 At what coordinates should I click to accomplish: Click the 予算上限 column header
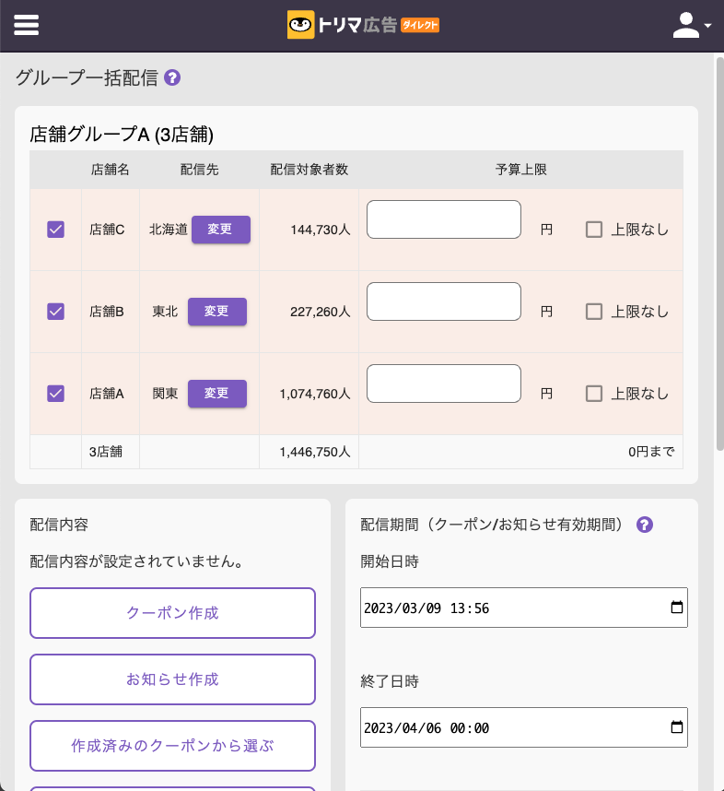pyautogui.click(x=520, y=170)
